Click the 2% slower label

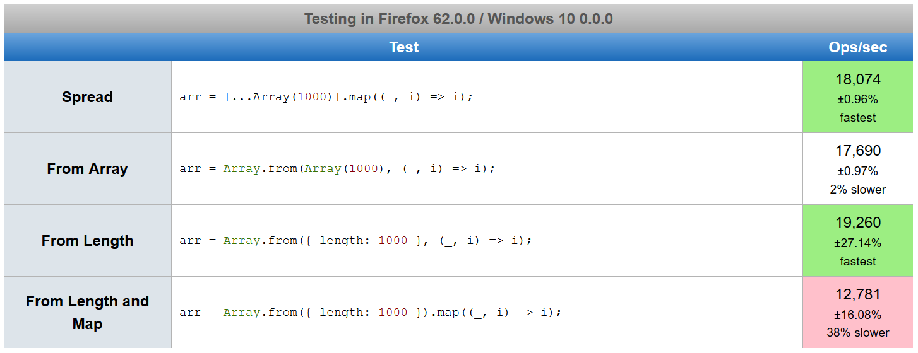(858, 189)
